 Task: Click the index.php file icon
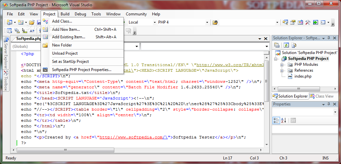[290, 76]
